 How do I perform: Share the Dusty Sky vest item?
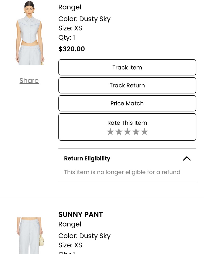(29, 81)
